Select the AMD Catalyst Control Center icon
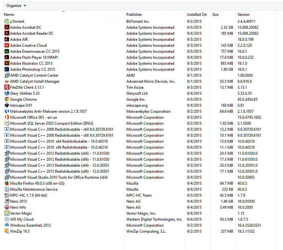283x250 pixels. tap(7, 75)
